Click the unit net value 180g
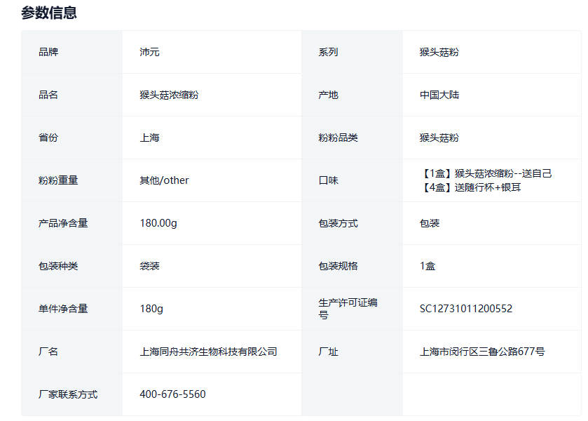The width and height of the screenshot is (588, 421). (x=151, y=309)
